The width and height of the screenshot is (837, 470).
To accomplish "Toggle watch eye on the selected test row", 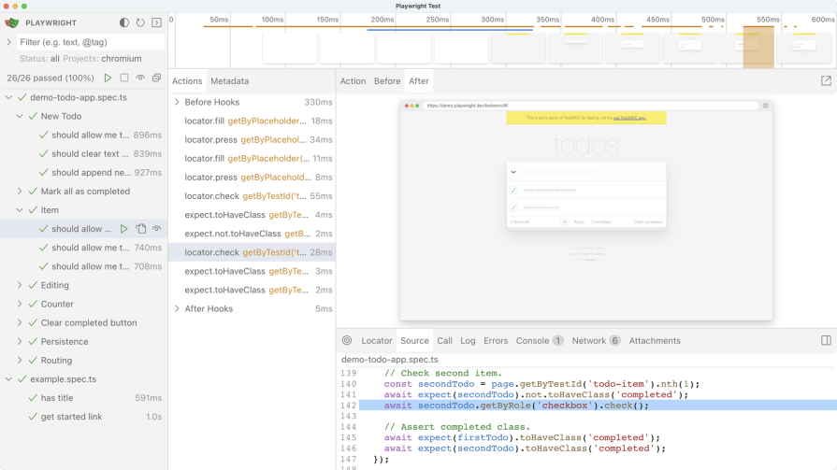I will click(157, 229).
